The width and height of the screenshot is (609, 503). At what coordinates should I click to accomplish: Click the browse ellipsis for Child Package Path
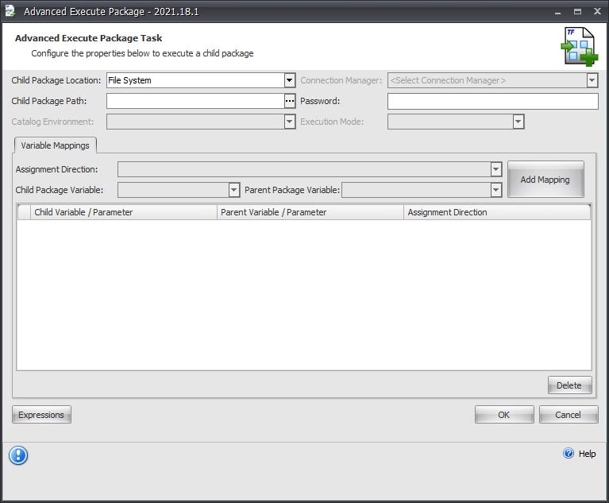coord(290,101)
